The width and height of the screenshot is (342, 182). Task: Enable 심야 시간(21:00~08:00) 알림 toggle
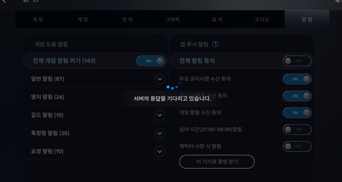coord(297,130)
